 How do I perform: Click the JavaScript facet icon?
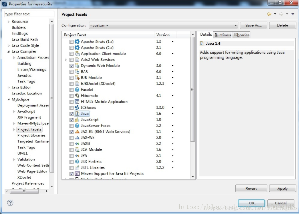tap(77, 120)
